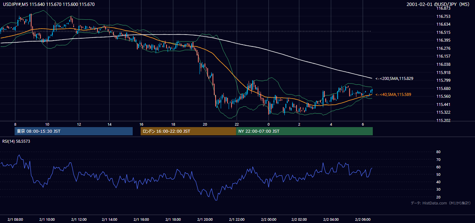The height and width of the screenshot is (223, 475).
Task: Click the 2/1 20:00 time axis label
Action: 205,220
